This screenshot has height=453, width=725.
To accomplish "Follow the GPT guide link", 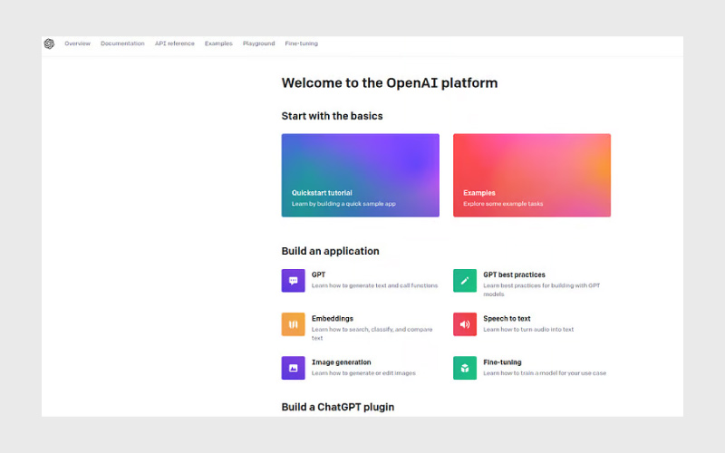I will (x=319, y=275).
